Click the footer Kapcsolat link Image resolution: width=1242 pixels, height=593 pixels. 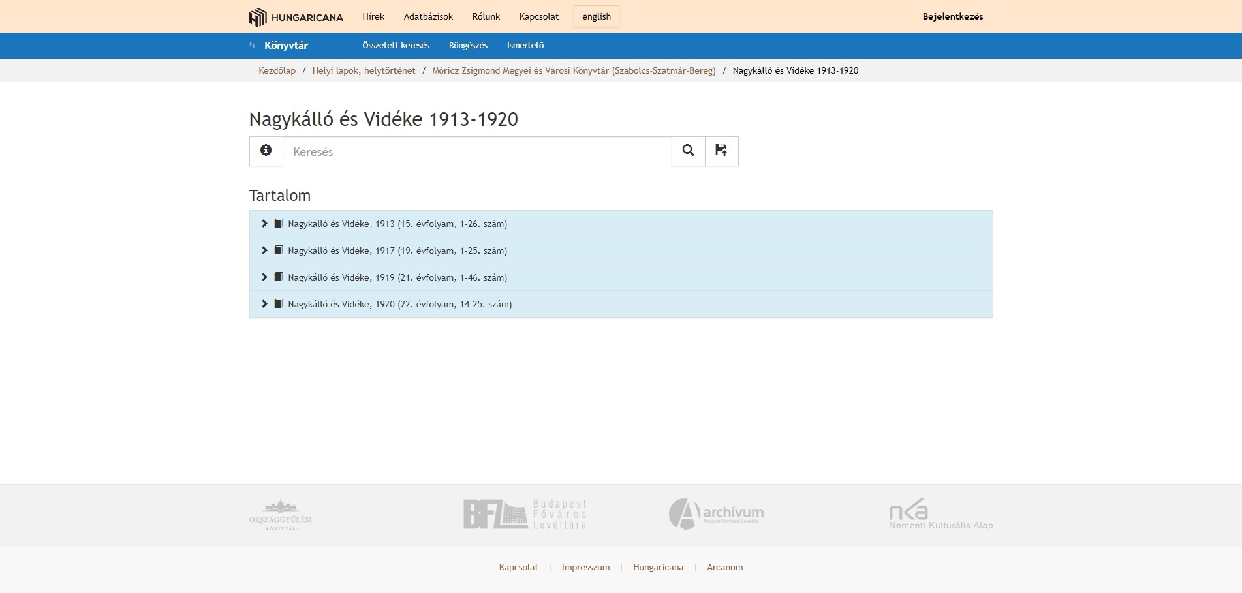click(x=519, y=567)
